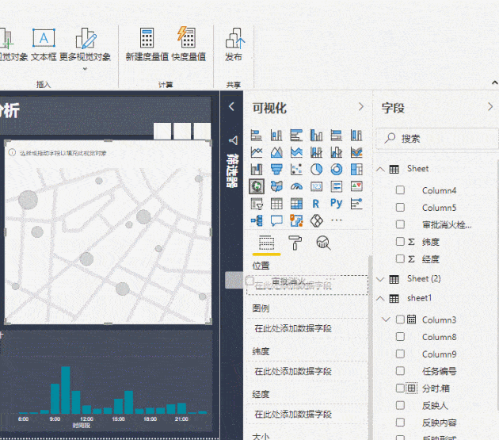Screen dimensions: 499x440
Task: Select the ArcGIS map visual
Action: point(296,220)
